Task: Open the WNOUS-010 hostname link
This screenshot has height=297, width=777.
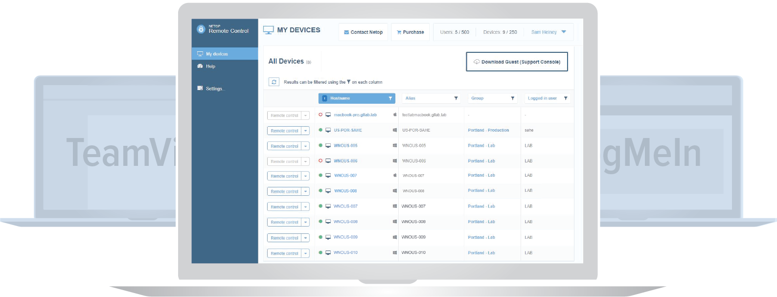Action: coord(345,253)
